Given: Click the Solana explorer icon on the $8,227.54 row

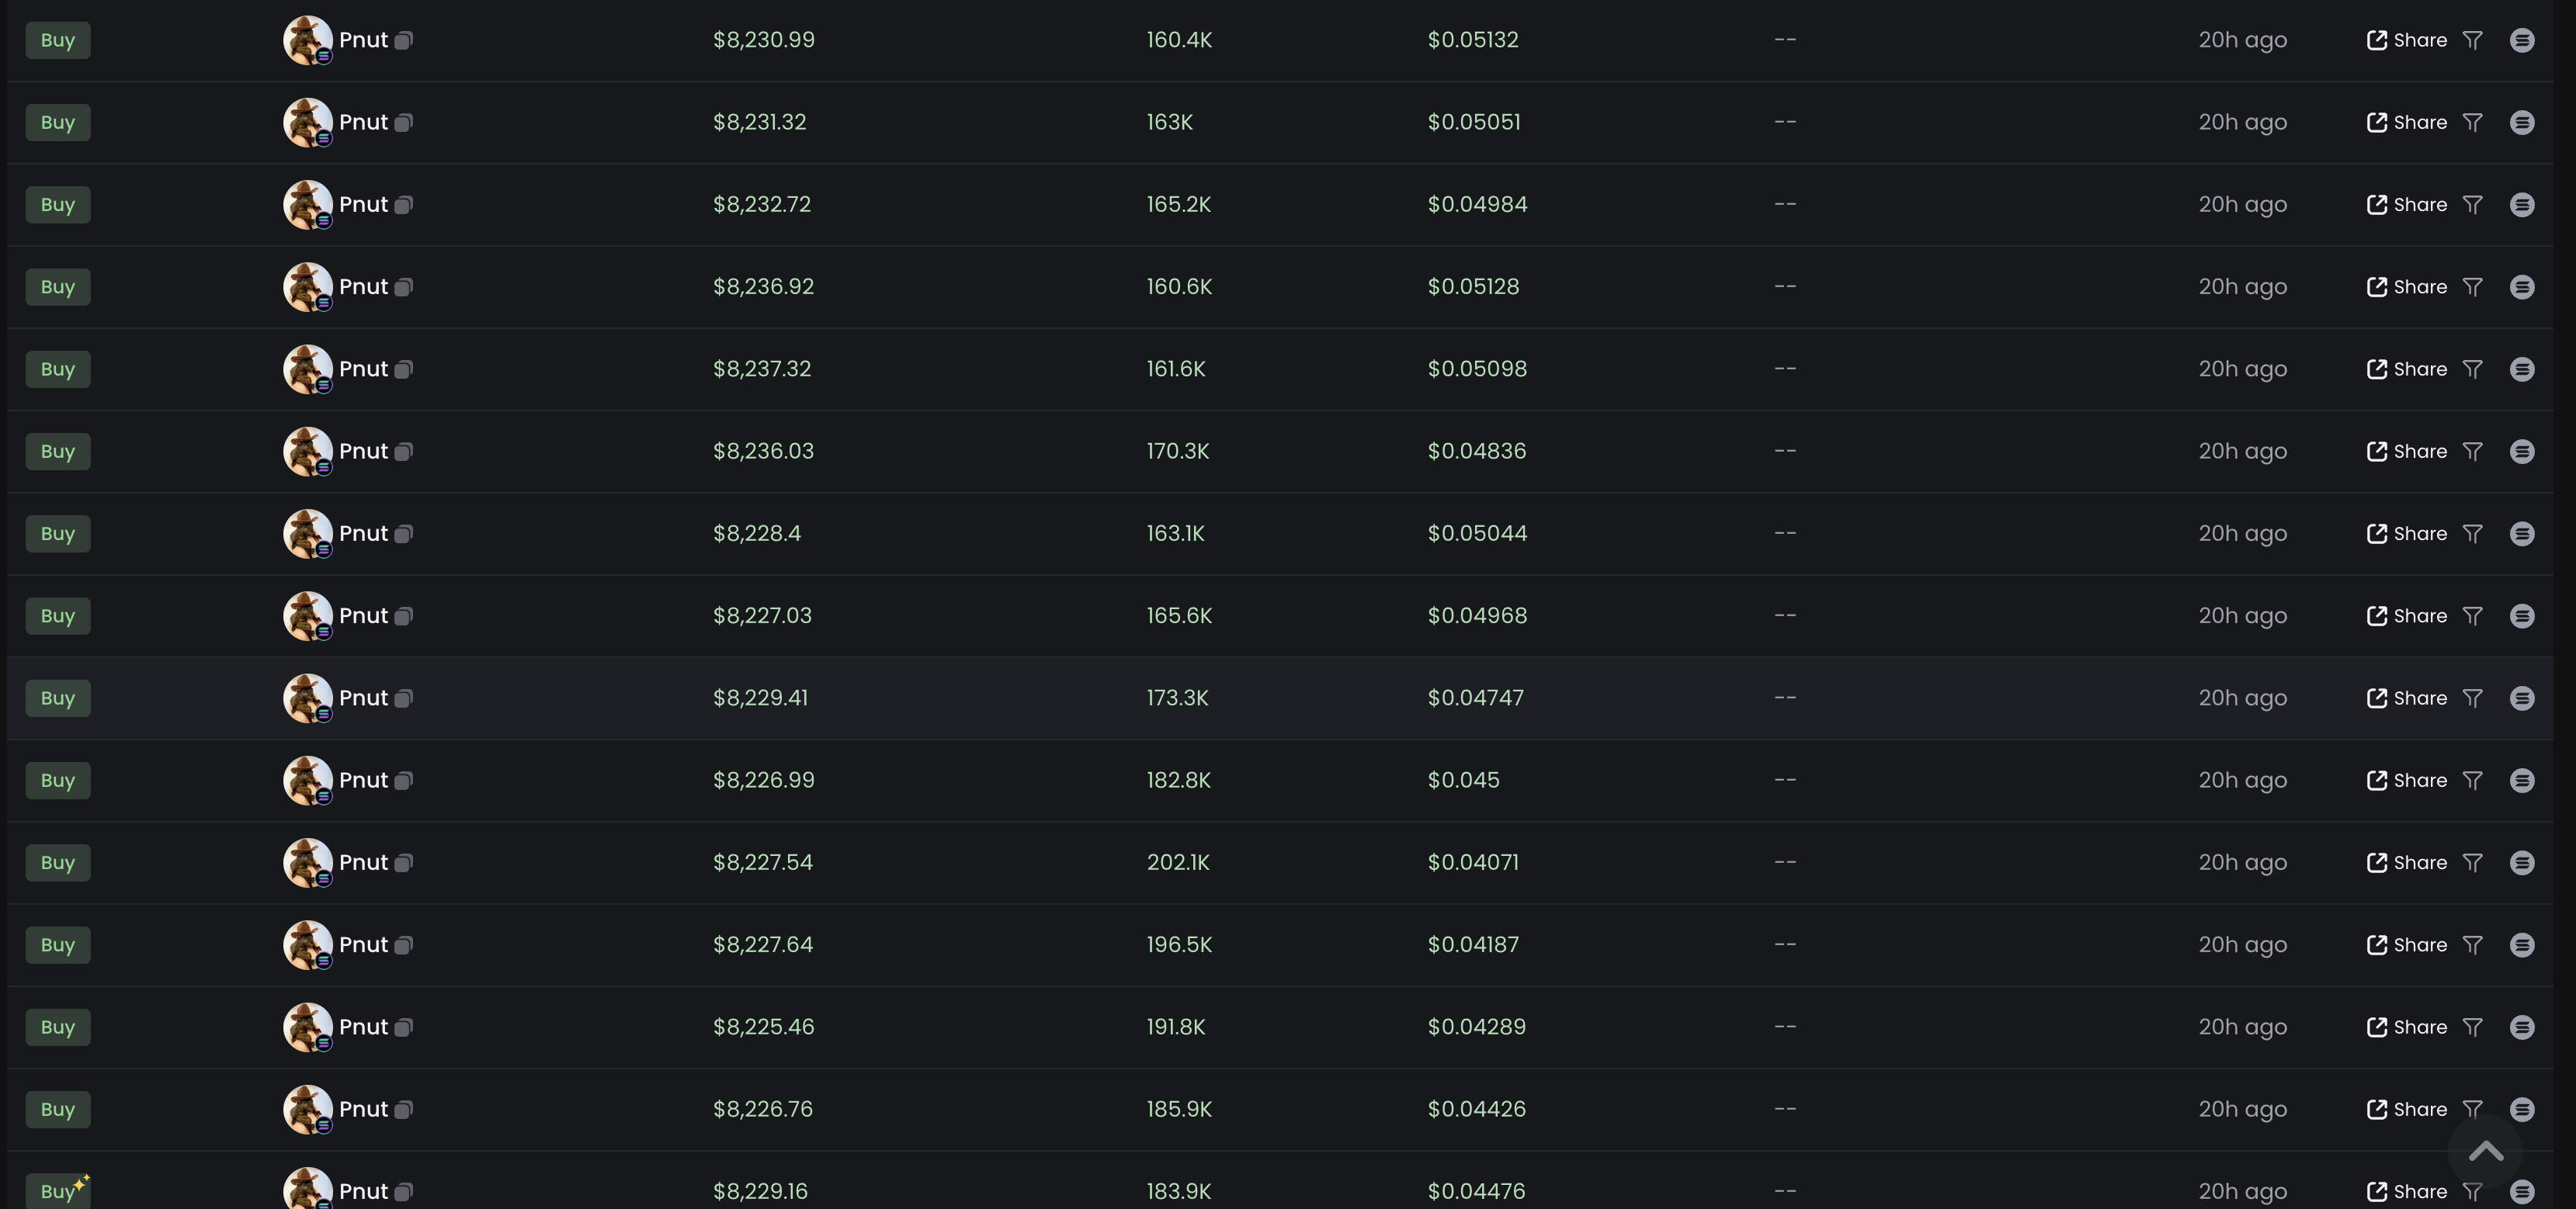Looking at the screenshot, I should pyautogui.click(x=2522, y=862).
